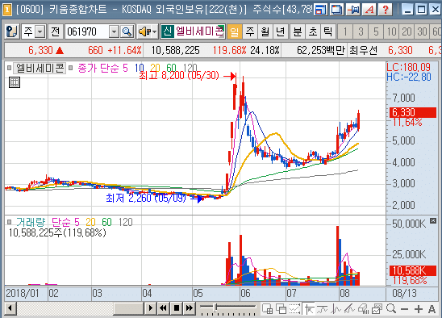
Task: Select the 월 monthly period tab
Action: (x=265, y=31)
